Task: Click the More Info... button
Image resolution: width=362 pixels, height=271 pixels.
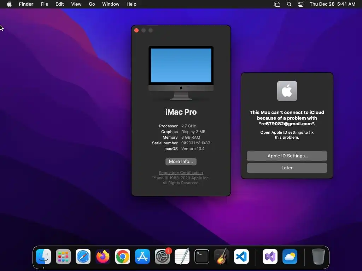Action: tap(181, 162)
